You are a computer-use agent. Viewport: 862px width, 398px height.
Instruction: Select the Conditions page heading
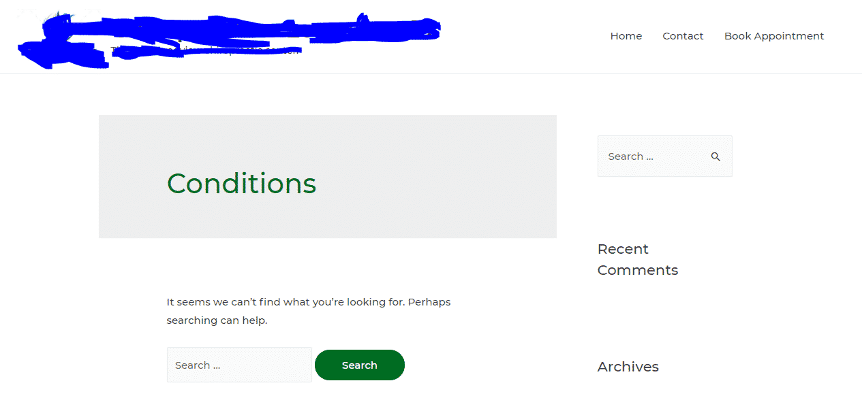241,184
